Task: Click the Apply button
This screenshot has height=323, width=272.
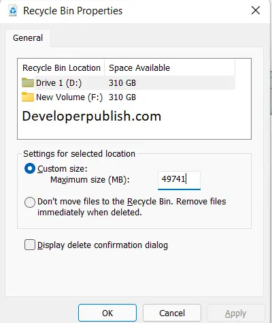Action: (x=236, y=313)
